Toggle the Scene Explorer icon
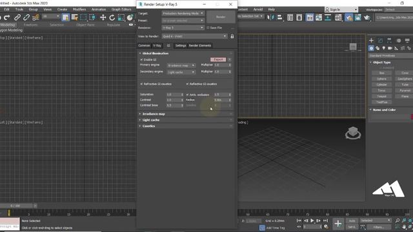The height and width of the screenshot is (232, 413). (x=290, y=17)
